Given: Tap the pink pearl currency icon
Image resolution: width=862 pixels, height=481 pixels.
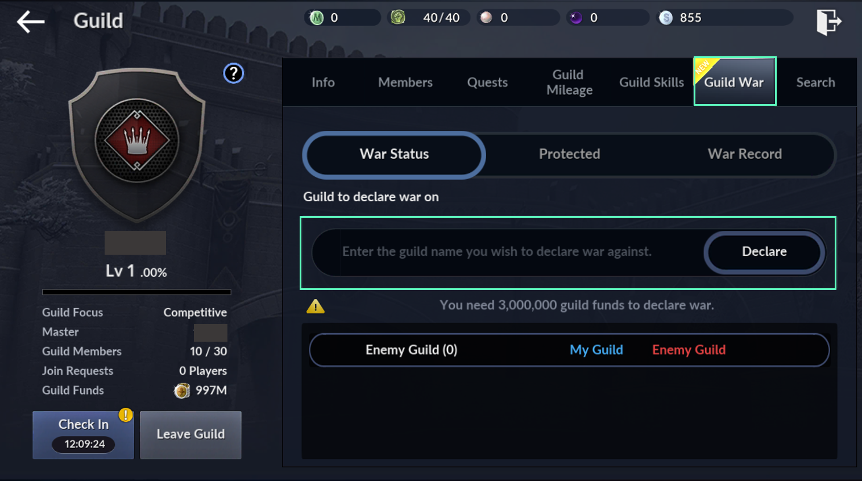Looking at the screenshot, I should pos(486,18).
